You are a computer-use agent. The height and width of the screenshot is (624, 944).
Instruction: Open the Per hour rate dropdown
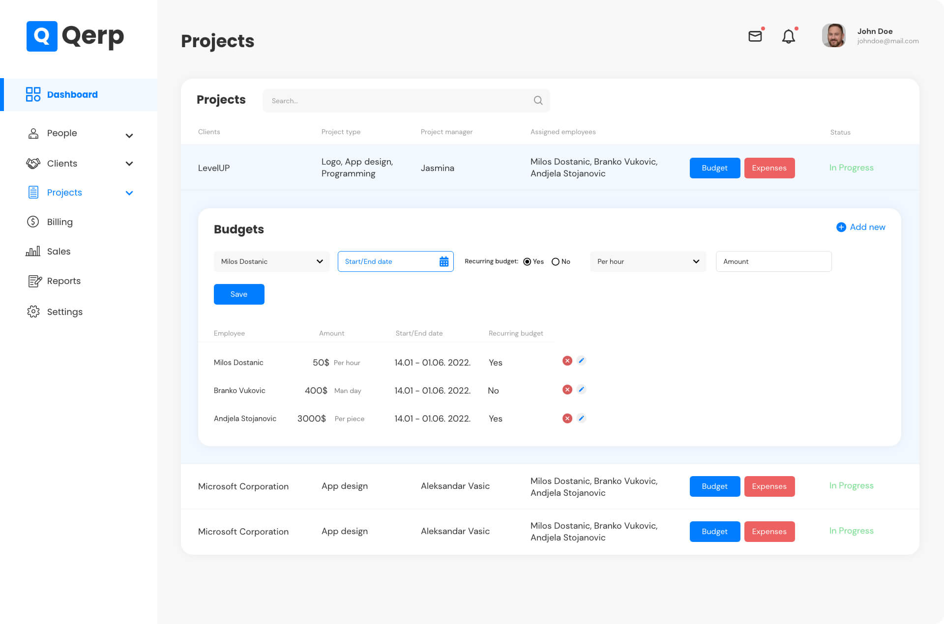(x=648, y=261)
